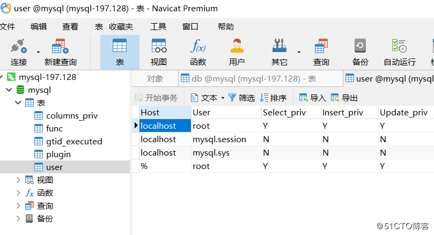This screenshot has height=235, width=434.
Task: Select the gtid_executed table
Action: coord(74,142)
